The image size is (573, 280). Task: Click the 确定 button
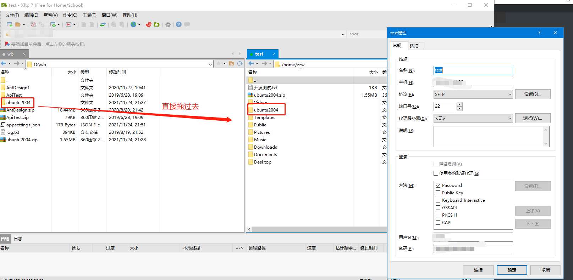click(x=512, y=270)
